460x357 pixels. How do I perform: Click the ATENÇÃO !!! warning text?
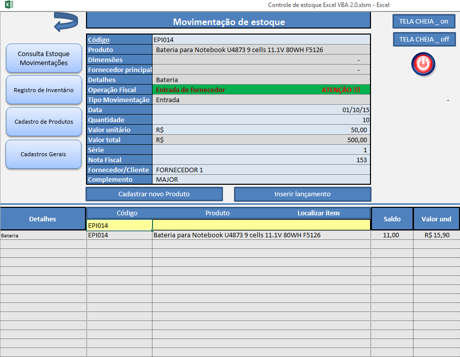click(341, 90)
